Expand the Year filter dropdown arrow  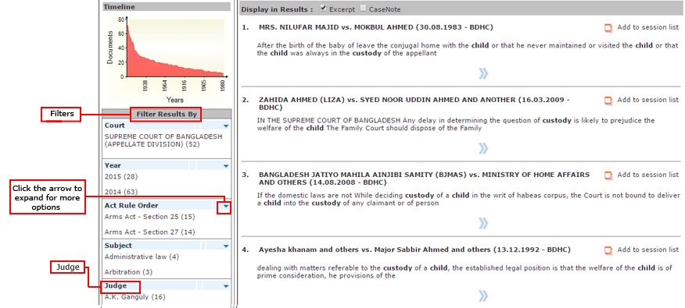(226, 166)
